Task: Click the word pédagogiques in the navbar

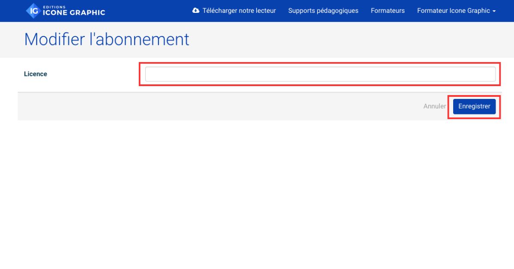Action: coord(338,11)
